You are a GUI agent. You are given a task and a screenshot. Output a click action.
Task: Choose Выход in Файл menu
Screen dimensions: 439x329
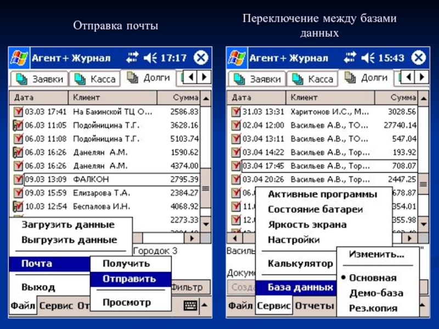coord(38,287)
